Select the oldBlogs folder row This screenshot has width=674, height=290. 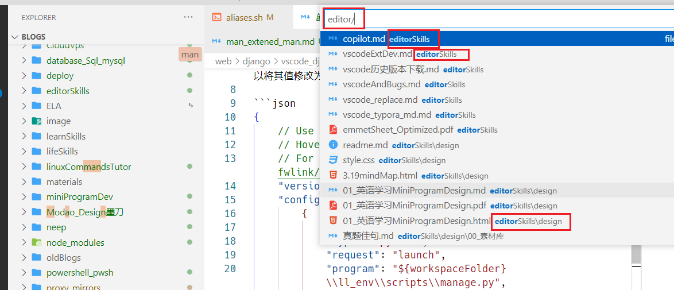107,258
